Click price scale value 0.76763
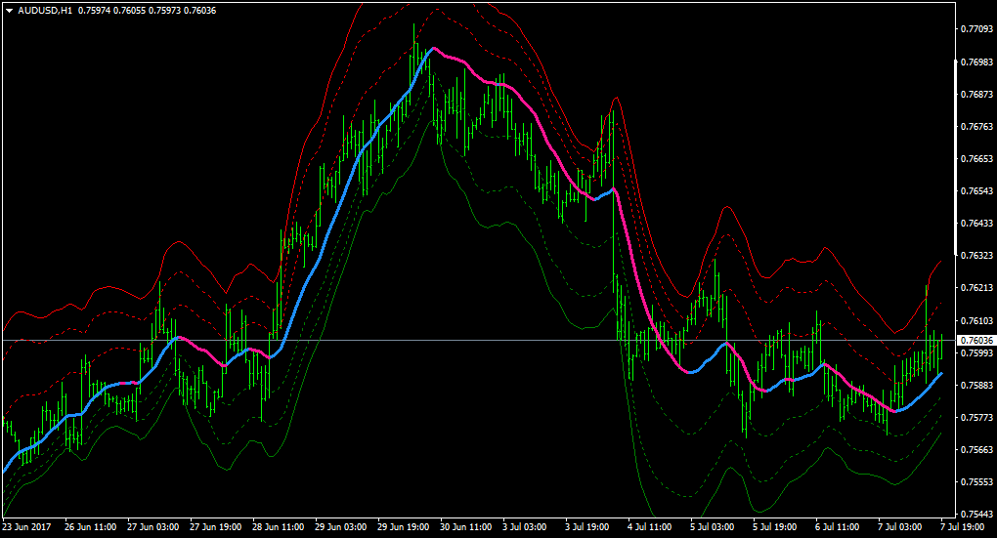Screen dimensions: 997x538 coord(976,127)
